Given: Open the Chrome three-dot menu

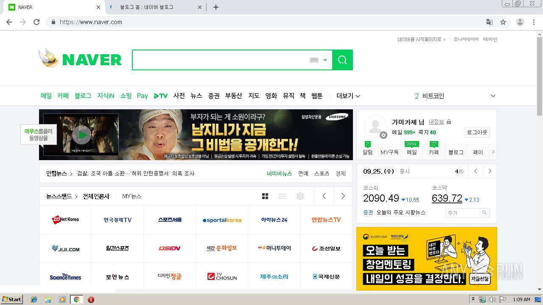Looking at the screenshot, I should 534,22.
